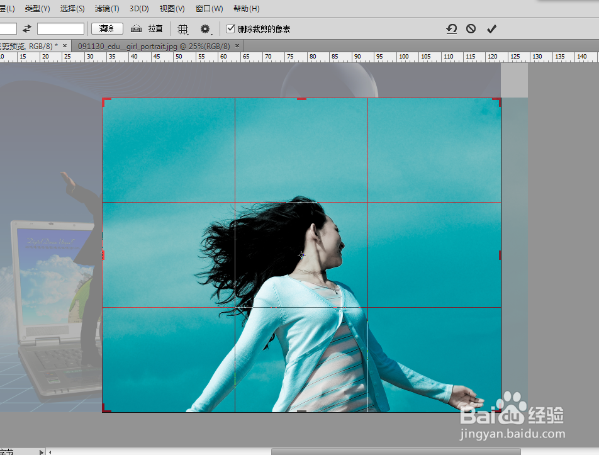Open the 帮助(H) menu

[247, 8]
